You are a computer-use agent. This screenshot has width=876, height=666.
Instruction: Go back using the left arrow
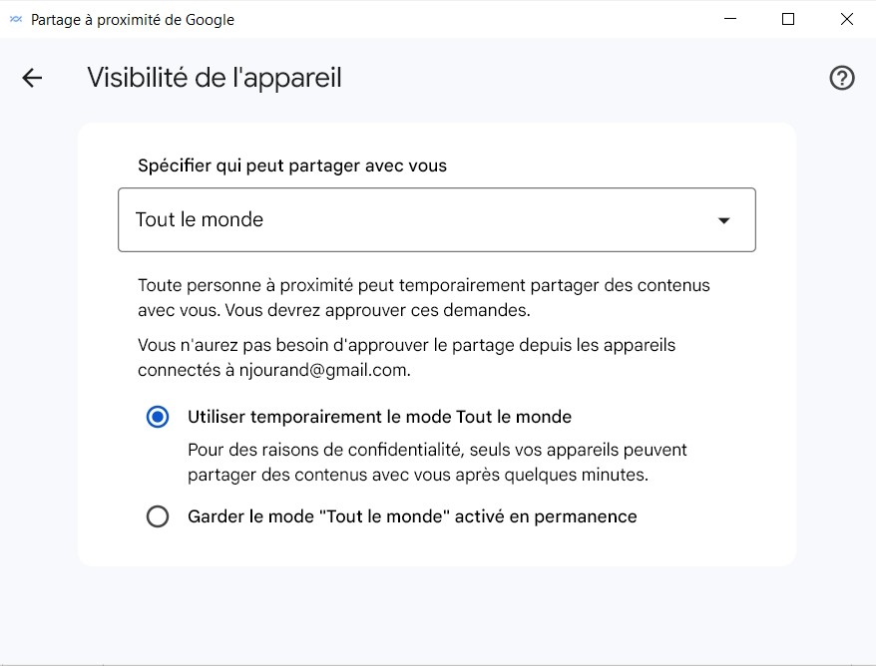pyautogui.click(x=32, y=78)
